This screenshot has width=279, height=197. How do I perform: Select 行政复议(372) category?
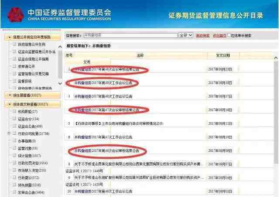pos(28,178)
